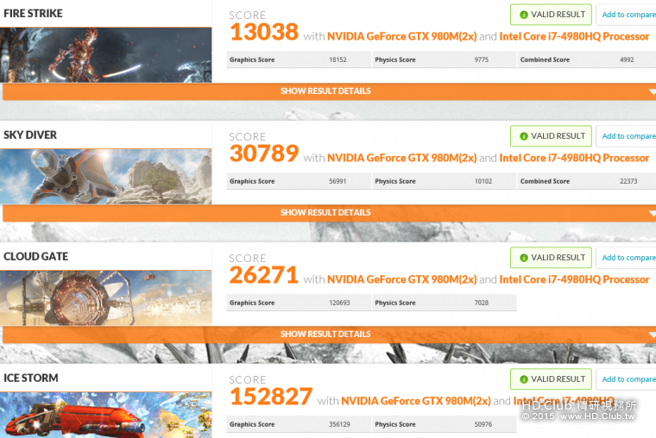Click Fire Strike combined score value 4992
Viewport: 656px width, 438px height.
[627, 59]
